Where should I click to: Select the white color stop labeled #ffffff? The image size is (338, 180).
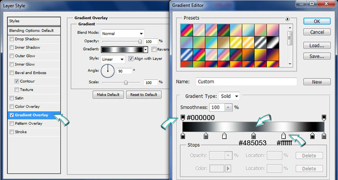[x=283, y=135]
